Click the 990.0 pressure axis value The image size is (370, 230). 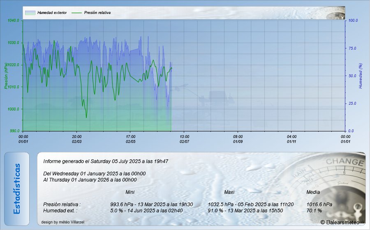tap(14, 131)
